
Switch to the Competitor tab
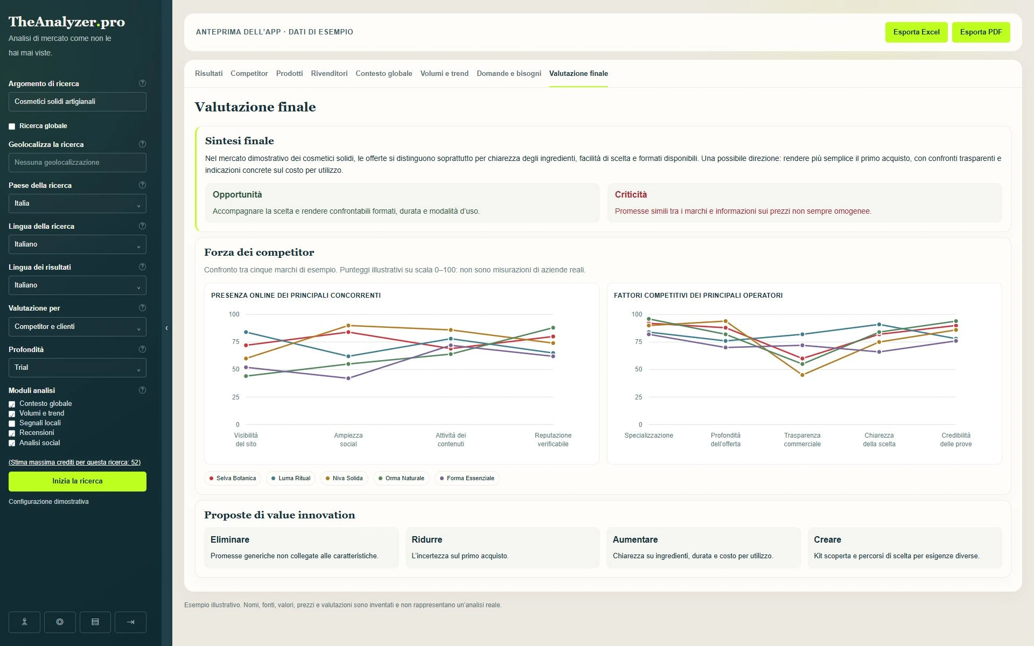249,74
